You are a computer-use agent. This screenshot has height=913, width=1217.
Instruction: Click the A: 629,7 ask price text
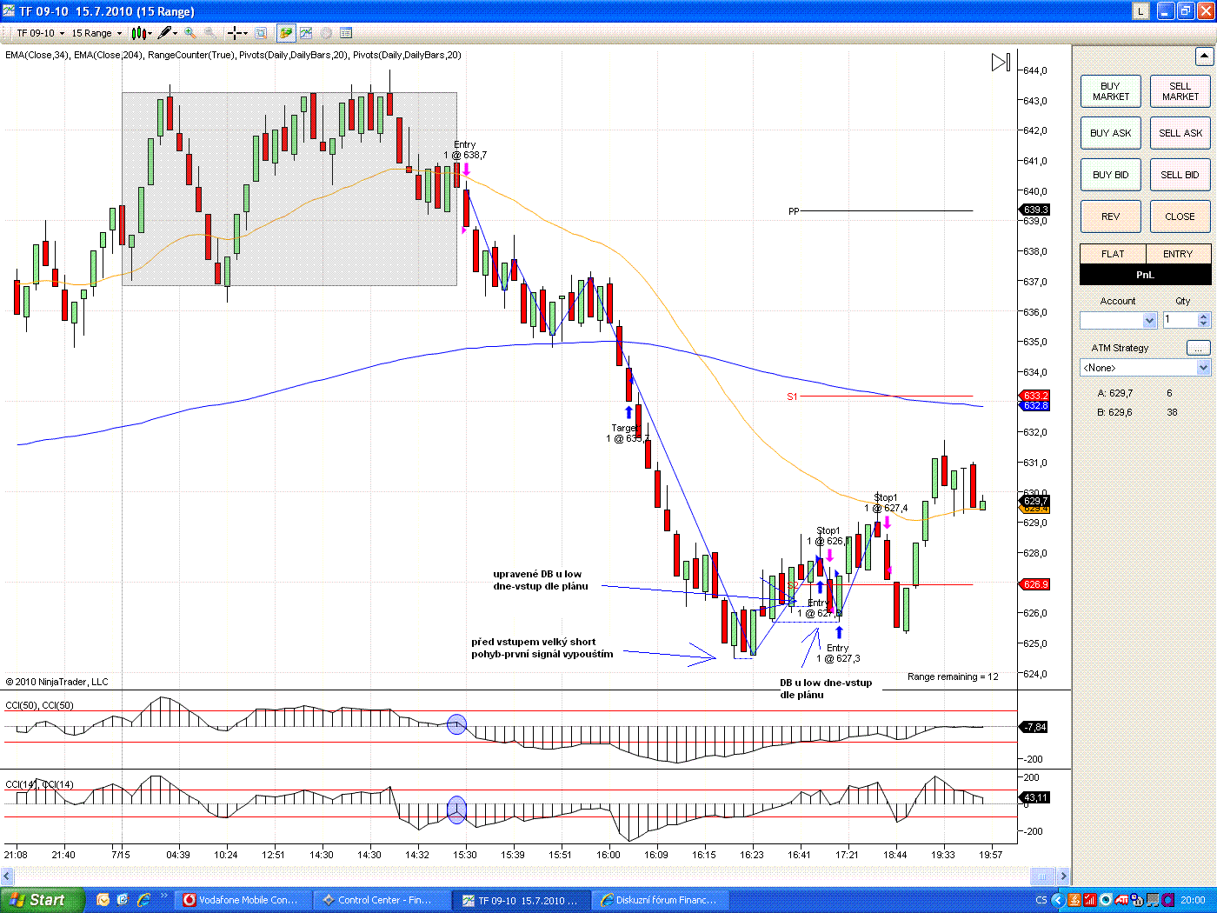pyautogui.click(x=1115, y=393)
